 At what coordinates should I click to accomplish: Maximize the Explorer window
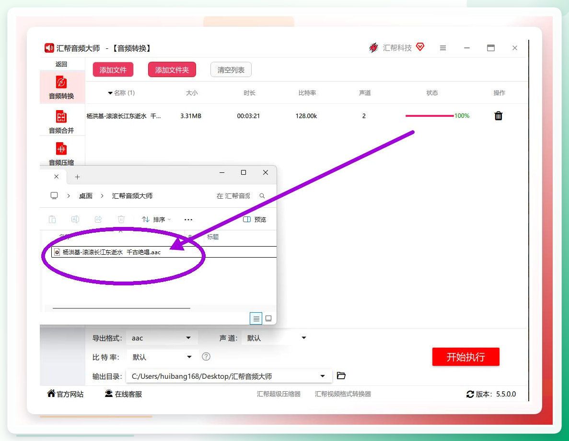(244, 172)
